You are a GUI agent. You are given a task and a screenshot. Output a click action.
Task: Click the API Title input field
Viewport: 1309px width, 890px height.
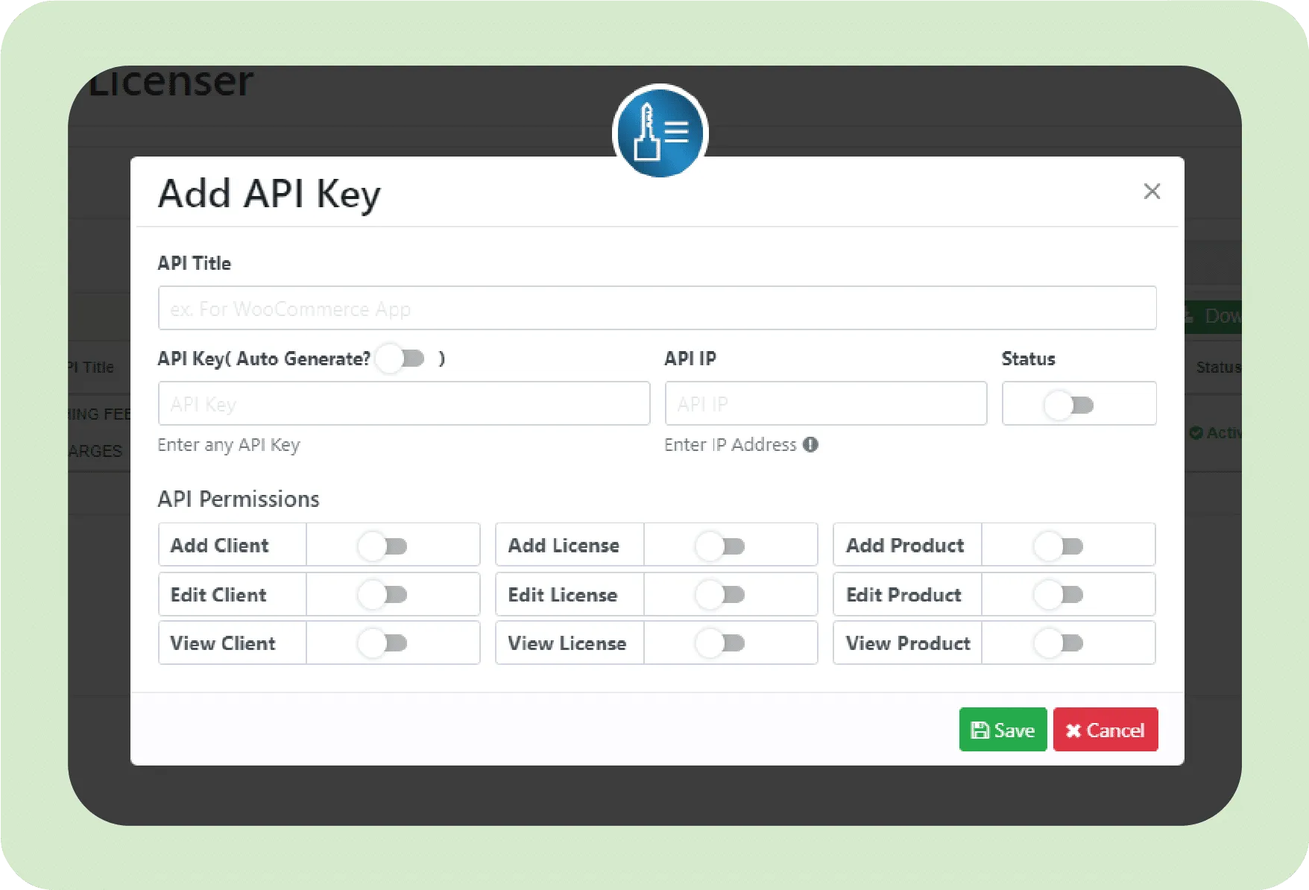pyautogui.click(x=657, y=308)
